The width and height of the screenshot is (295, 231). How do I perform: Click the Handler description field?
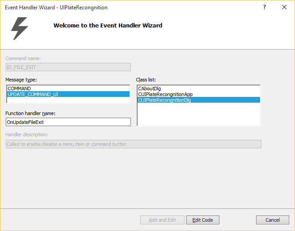134,144
